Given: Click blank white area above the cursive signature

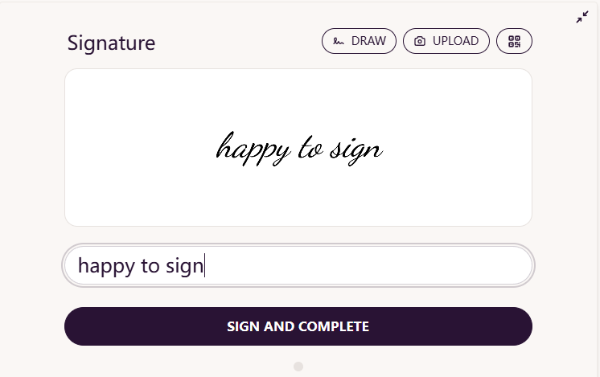Looking at the screenshot, I should click(298, 100).
